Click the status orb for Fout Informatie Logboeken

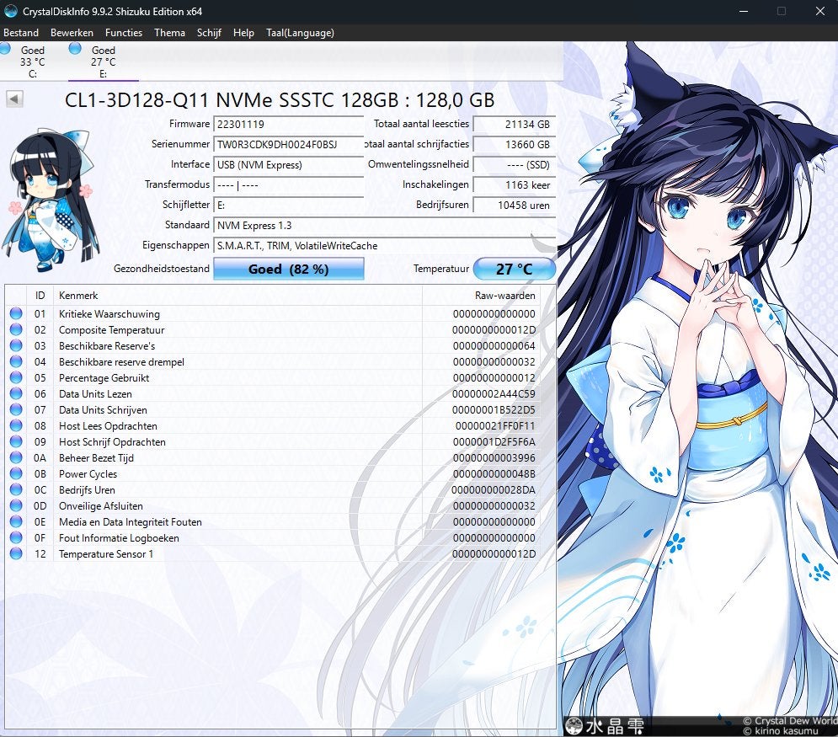coord(16,537)
